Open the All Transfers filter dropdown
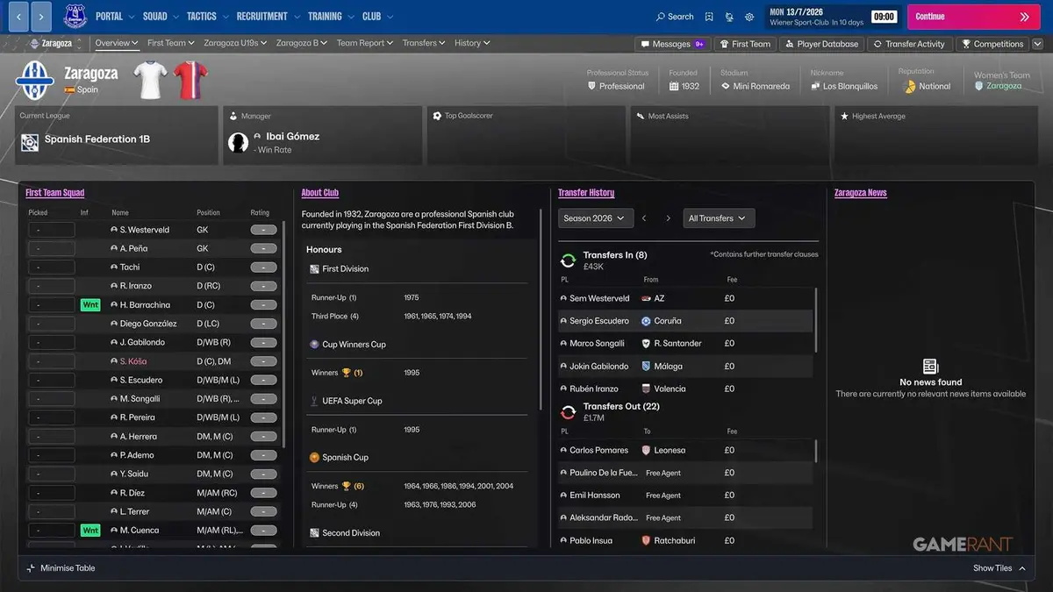The height and width of the screenshot is (592, 1053). pos(719,218)
